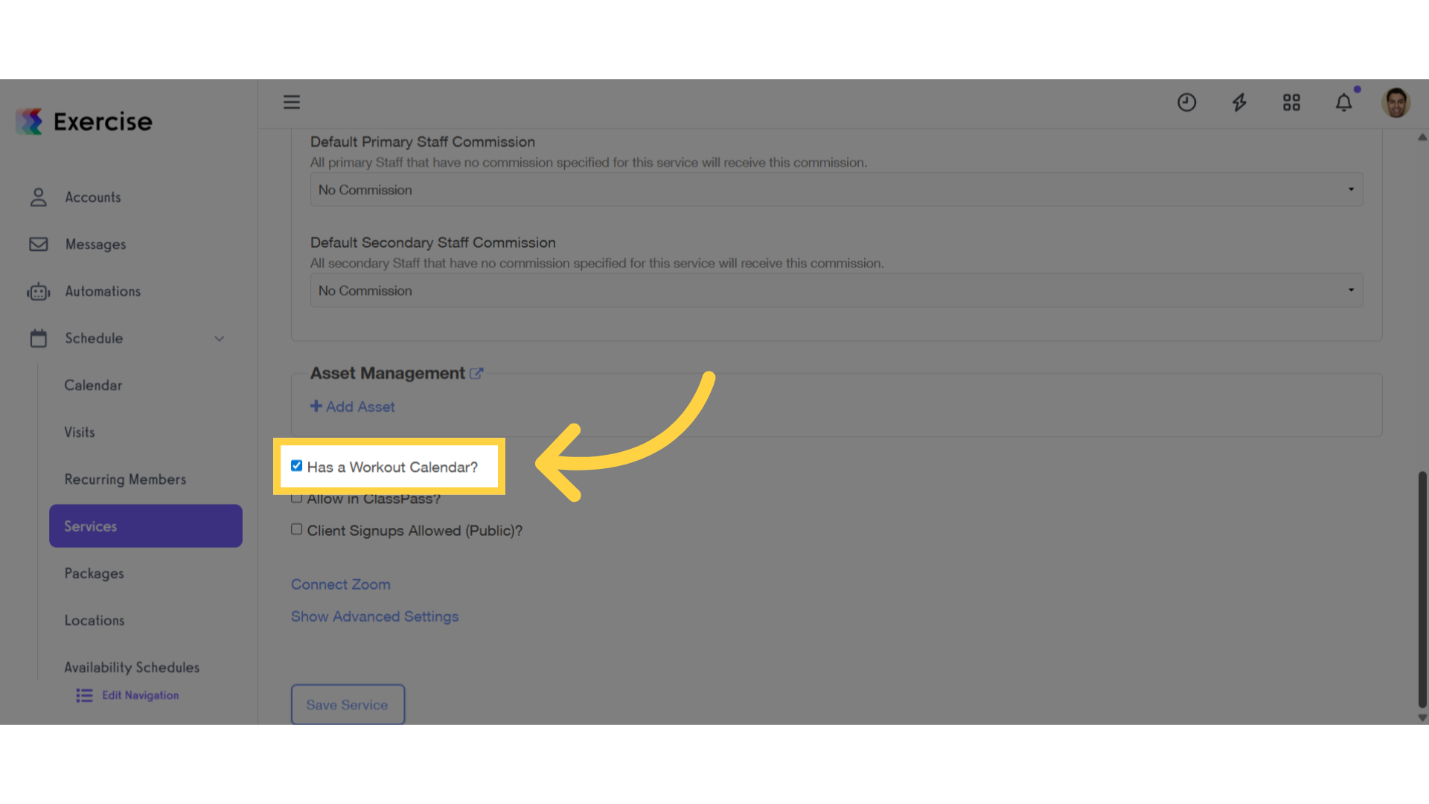Click the Edit Navigation list icon

click(84, 695)
